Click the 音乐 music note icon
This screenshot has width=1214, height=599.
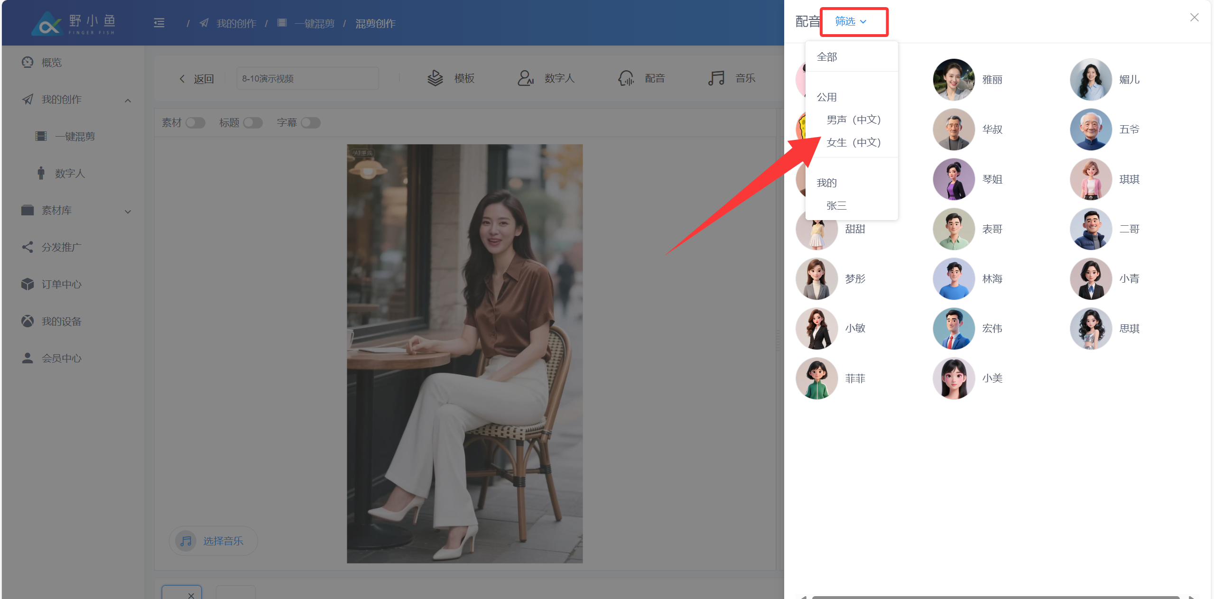(716, 78)
